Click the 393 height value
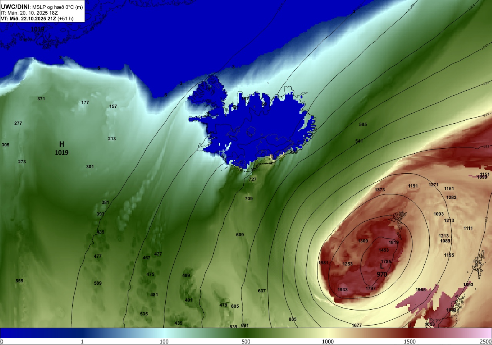The image size is (492, 345). (100, 214)
